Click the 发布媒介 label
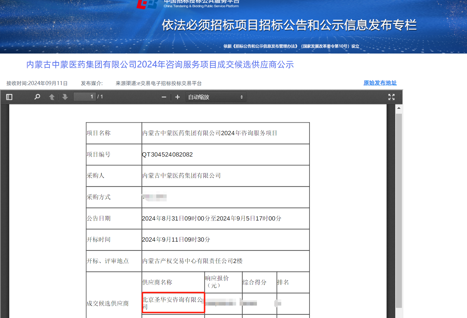The width and height of the screenshot is (467, 318). (x=92, y=83)
